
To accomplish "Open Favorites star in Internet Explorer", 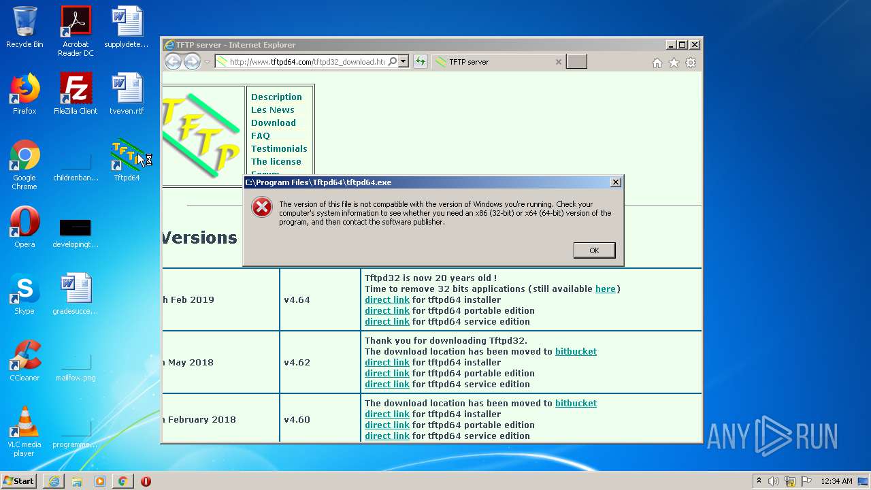I will (x=674, y=63).
